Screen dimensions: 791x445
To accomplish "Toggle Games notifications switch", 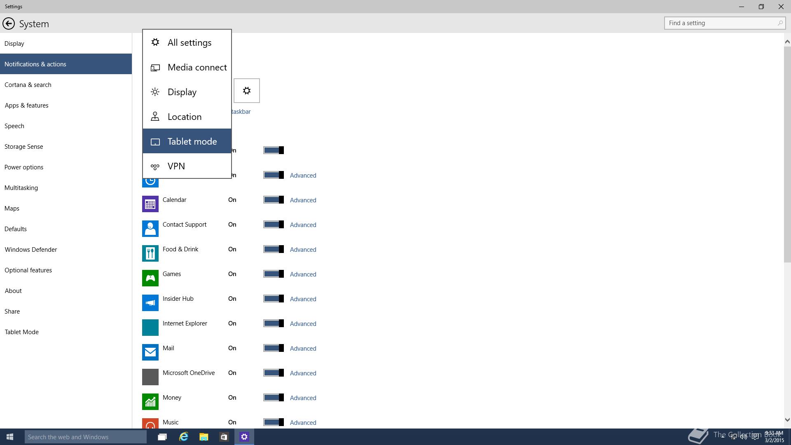I will [274, 274].
